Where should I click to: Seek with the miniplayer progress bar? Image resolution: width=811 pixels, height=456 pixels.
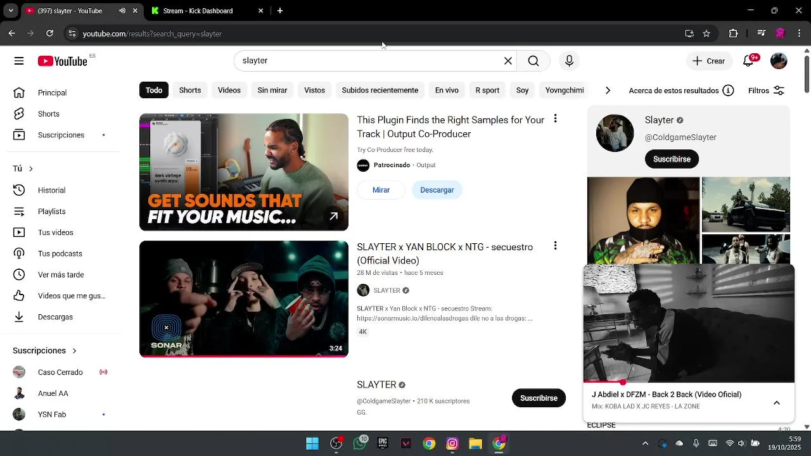[689, 382]
